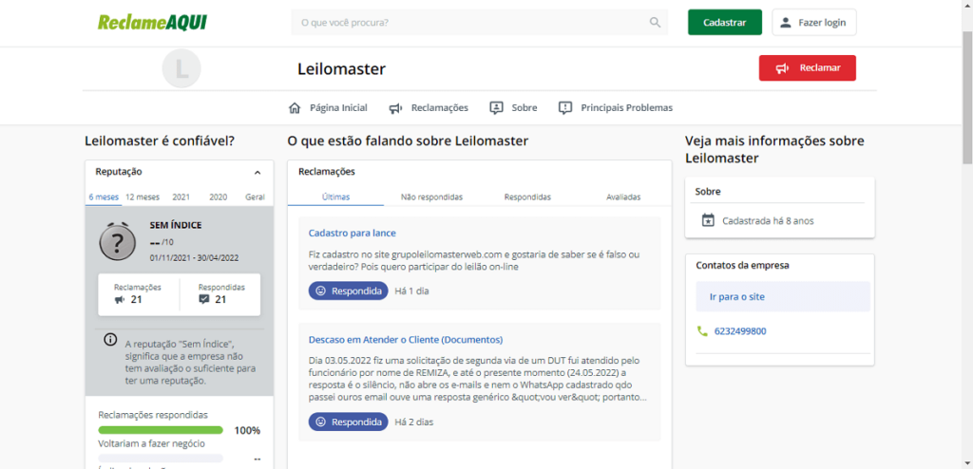Viewport: 973px width, 469px height.
Task: Click the green phone icon
Action: point(702,331)
